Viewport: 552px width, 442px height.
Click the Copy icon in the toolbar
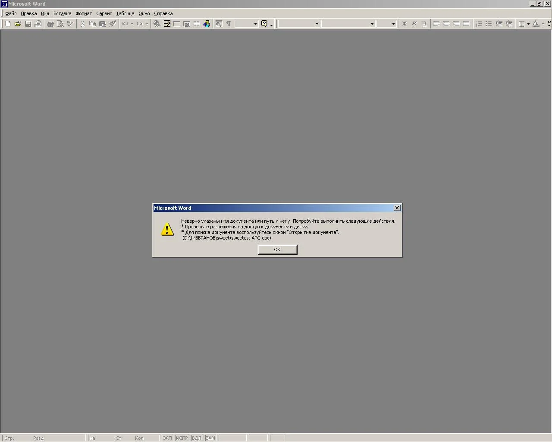pyautogui.click(x=92, y=24)
